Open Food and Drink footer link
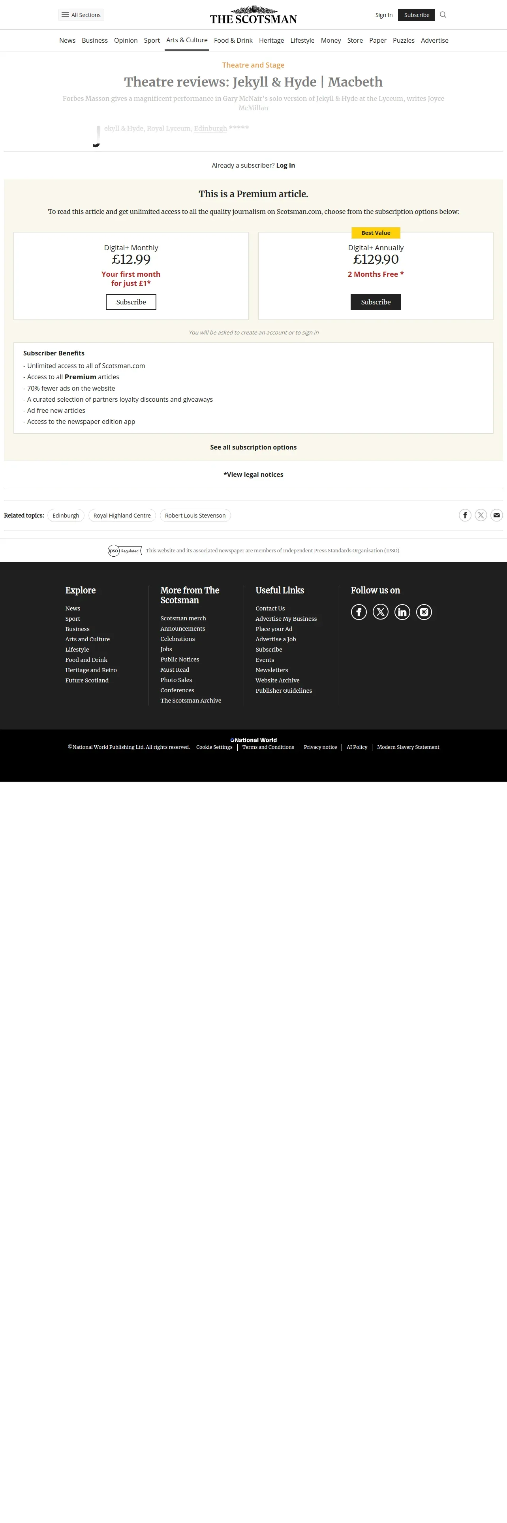507x1523 pixels. (x=86, y=660)
